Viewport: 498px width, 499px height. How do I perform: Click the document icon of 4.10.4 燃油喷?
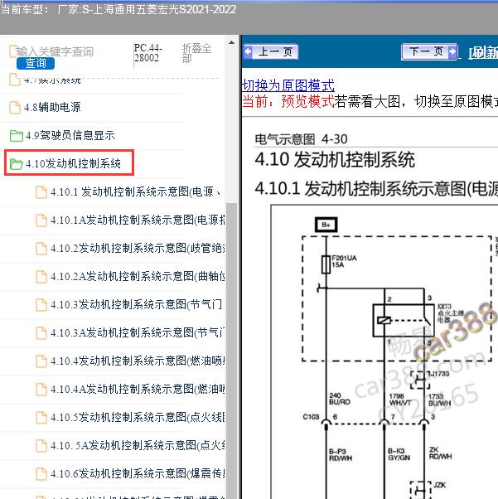(x=41, y=361)
